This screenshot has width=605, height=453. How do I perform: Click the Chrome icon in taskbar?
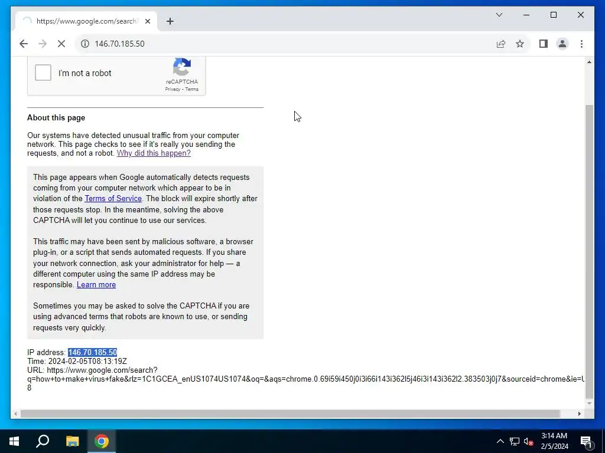coord(102,441)
